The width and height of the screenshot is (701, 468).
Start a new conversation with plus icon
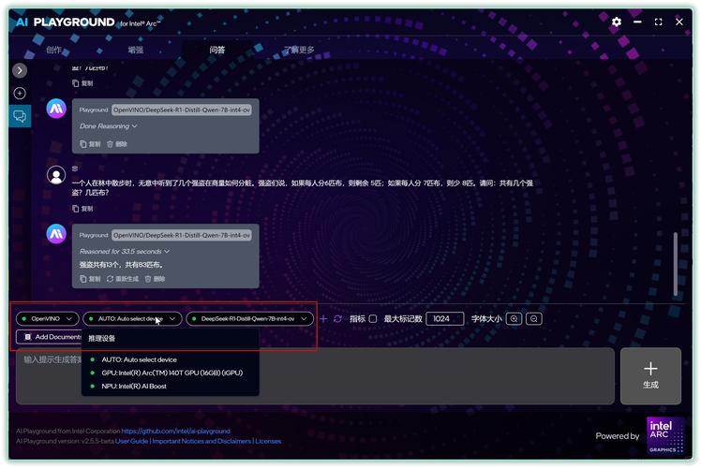(x=20, y=94)
